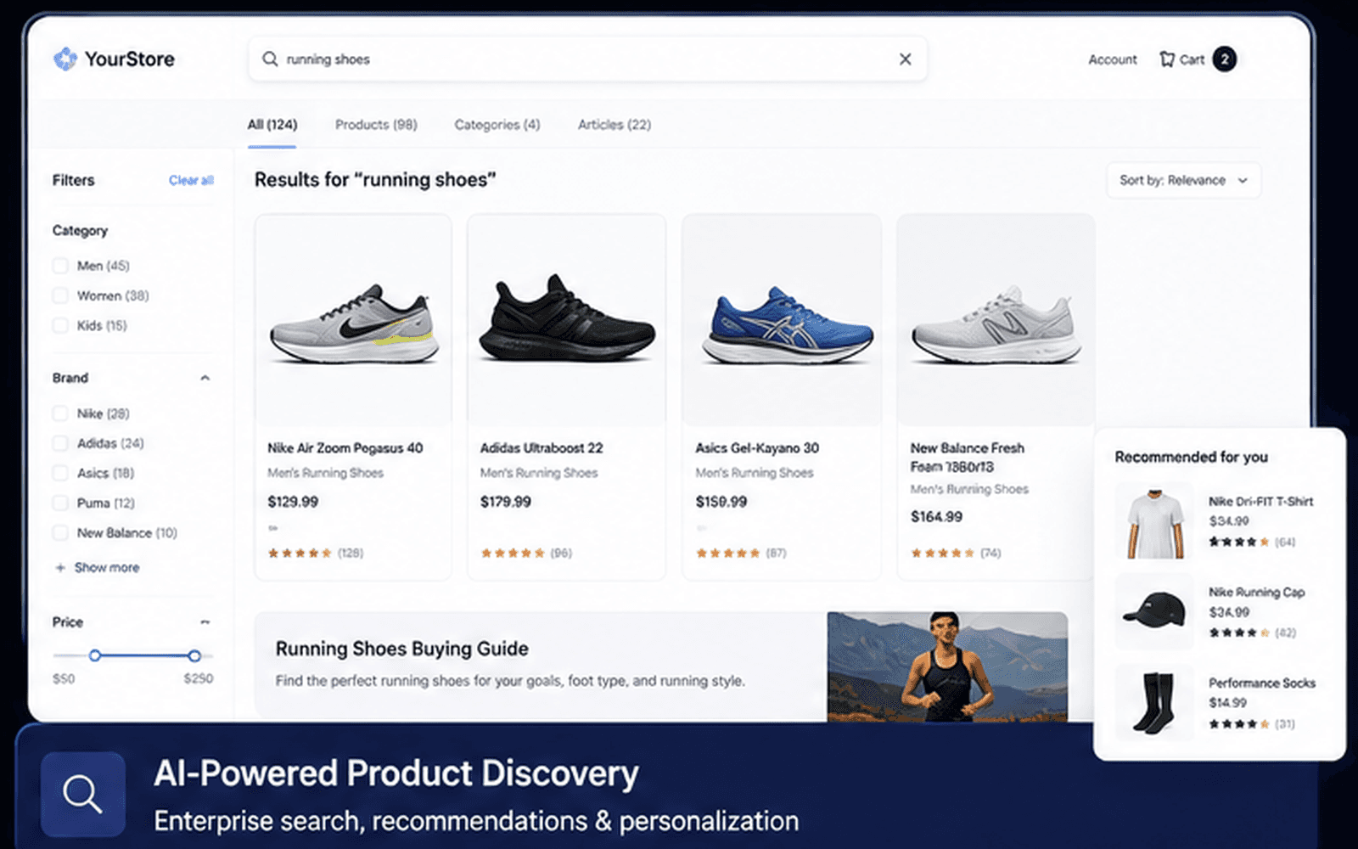
Task: Click the maximum price slider handle
Action: tap(194, 655)
